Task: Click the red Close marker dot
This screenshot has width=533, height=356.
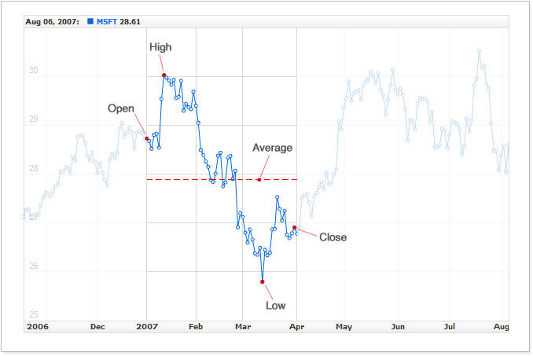Action: (x=295, y=228)
